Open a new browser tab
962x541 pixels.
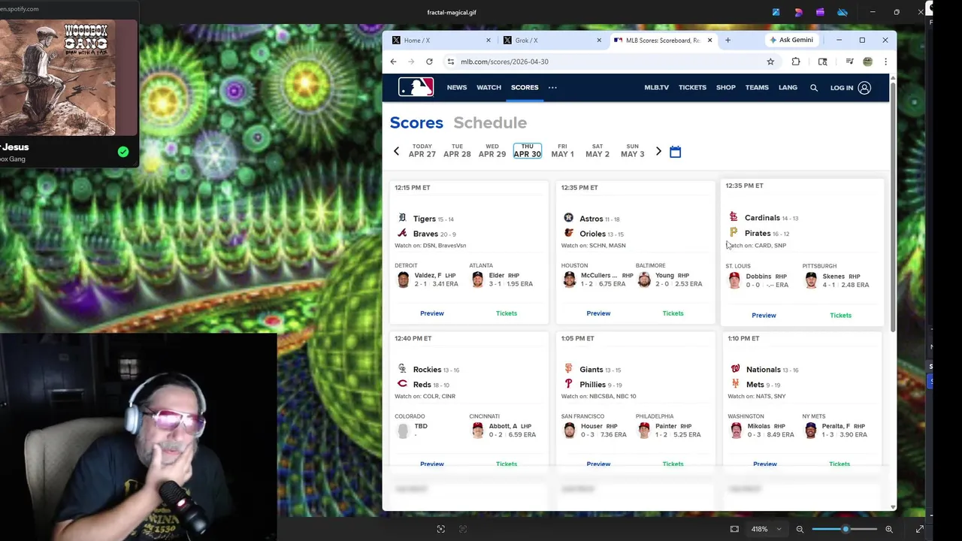click(x=728, y=40)
